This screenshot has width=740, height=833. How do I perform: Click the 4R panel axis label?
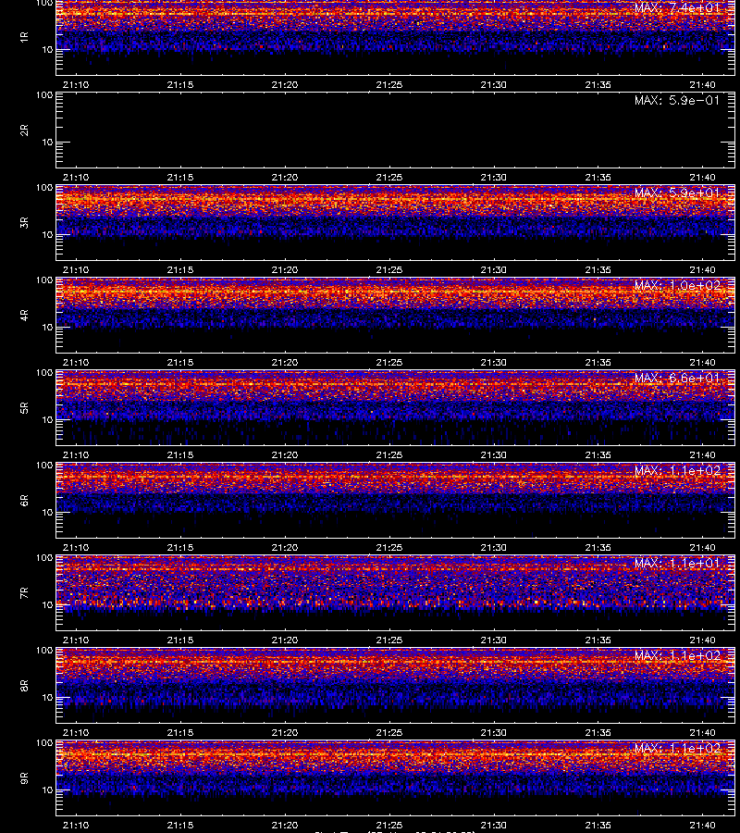pyautogui.click(x=24, y=315)
